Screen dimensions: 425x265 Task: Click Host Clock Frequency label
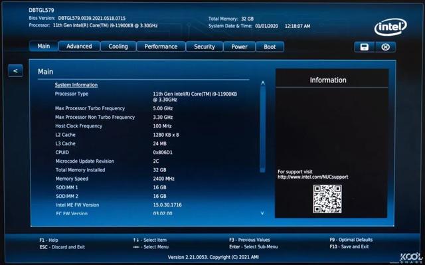point(78,126)
